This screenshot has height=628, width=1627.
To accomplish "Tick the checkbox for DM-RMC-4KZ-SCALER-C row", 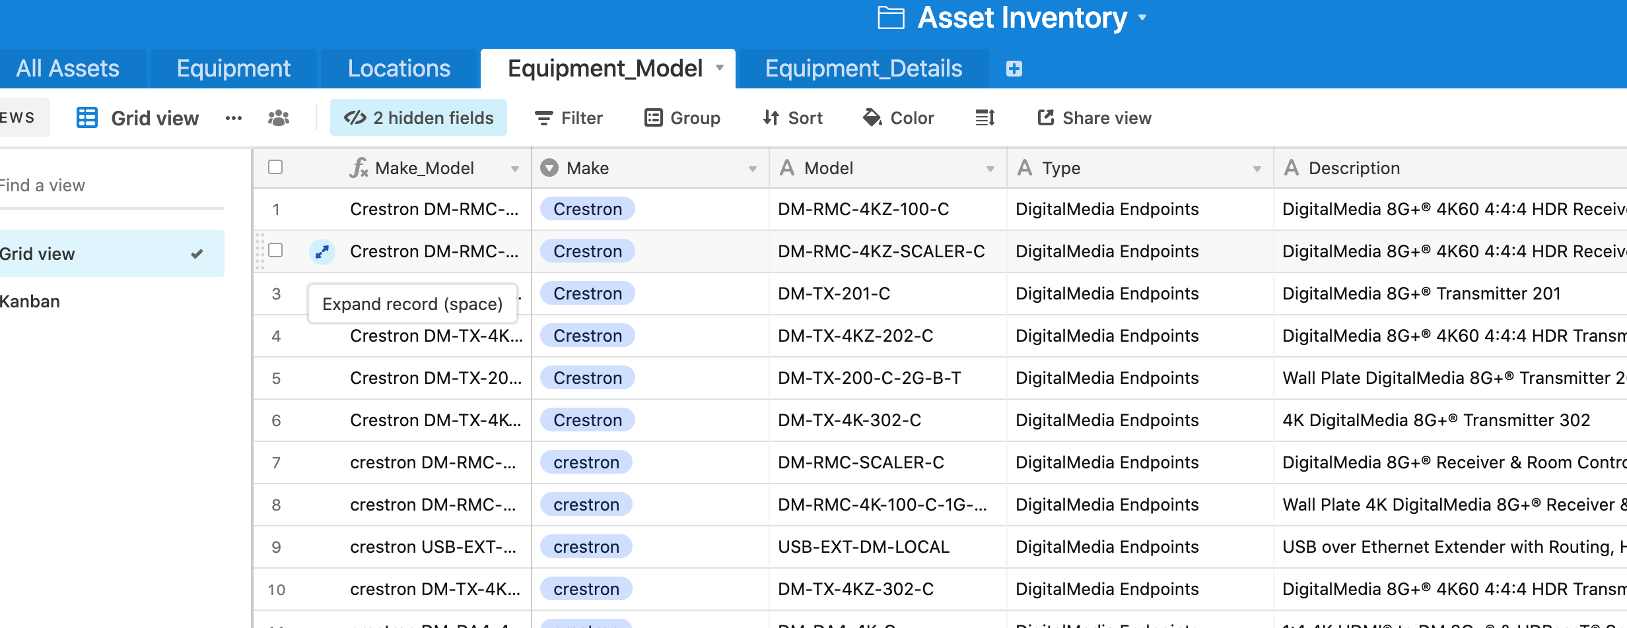I will 275,250.
